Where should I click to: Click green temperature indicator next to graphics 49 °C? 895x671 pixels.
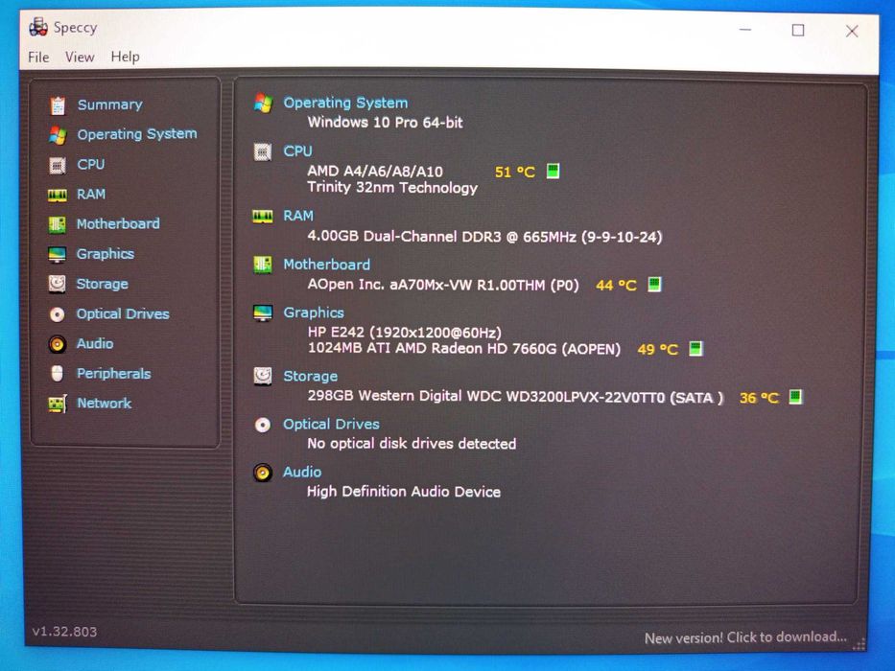point(695,349)
